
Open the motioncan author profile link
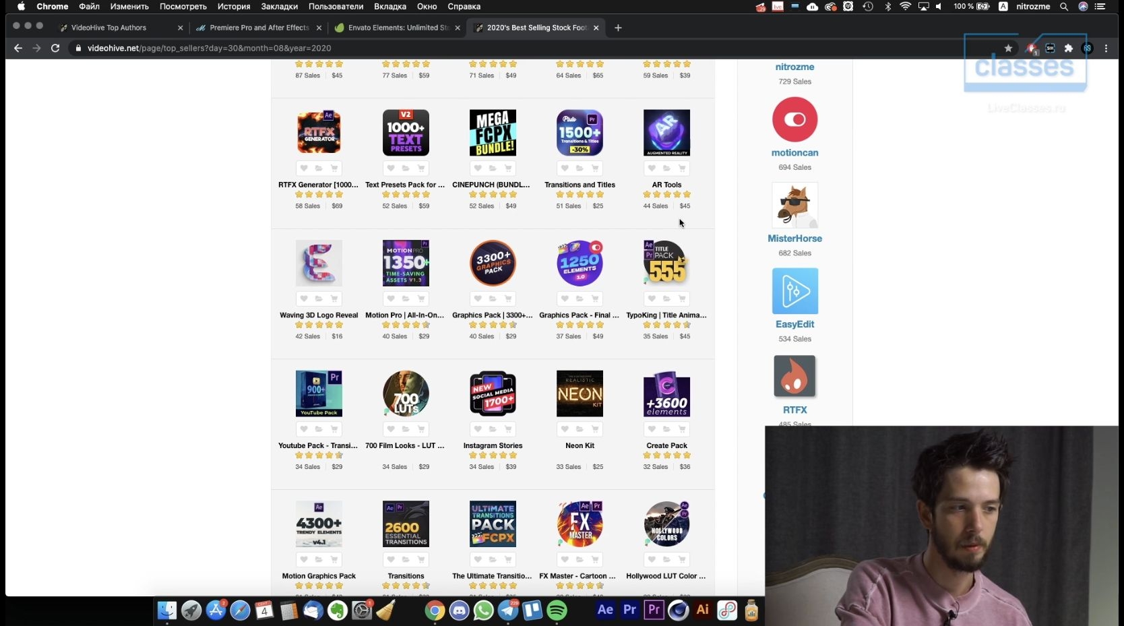(x=795, y=153)
